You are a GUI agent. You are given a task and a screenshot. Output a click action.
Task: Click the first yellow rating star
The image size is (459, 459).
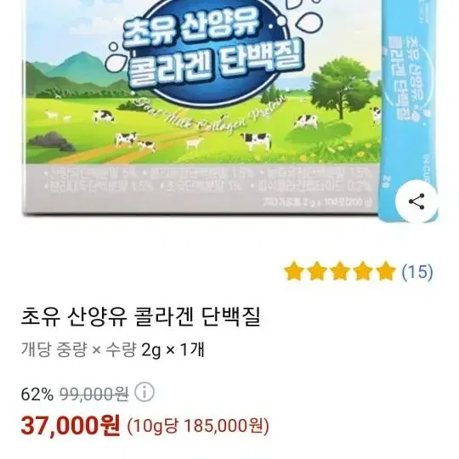[293, 271]
